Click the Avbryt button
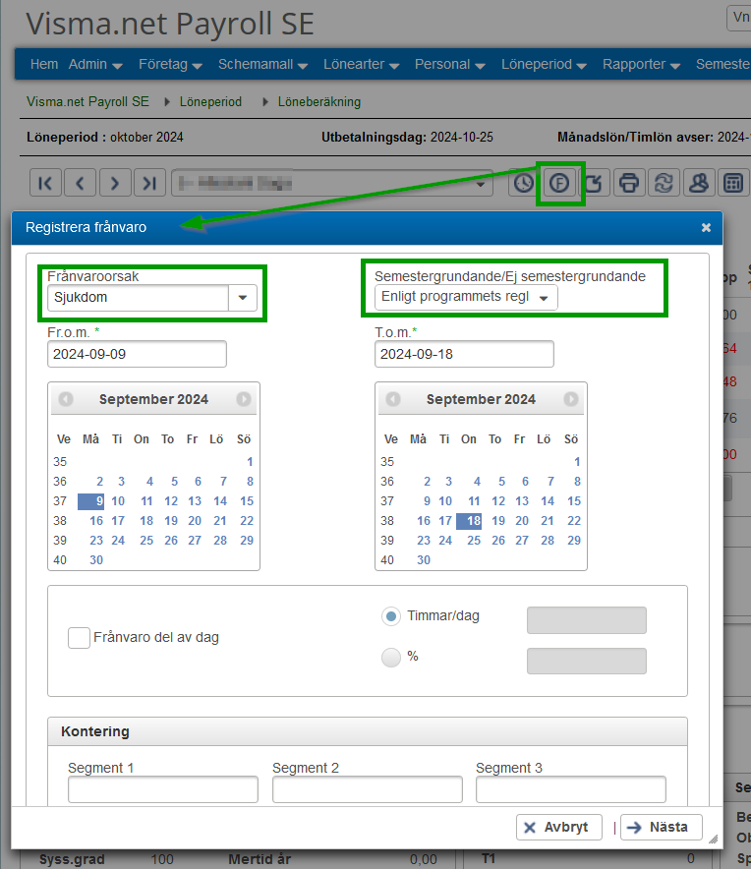The image size is (751, 869). (559, 828)
